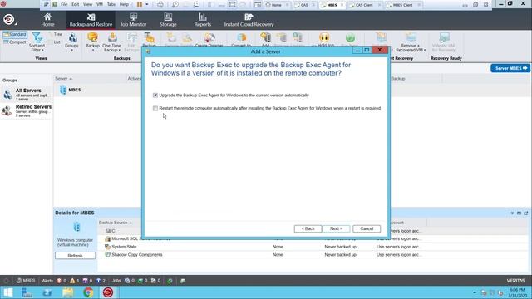Click Cancel in Add a Server dialog
This screenshot has height=299, width=532.
pyautogui.click(x=367, y=228)
